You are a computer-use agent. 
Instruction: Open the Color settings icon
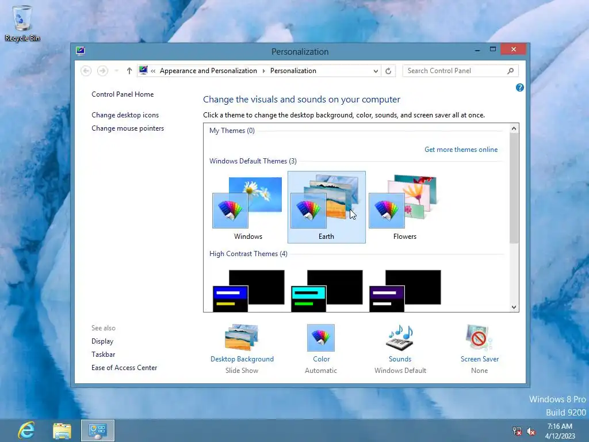click(x=321, y=337)
